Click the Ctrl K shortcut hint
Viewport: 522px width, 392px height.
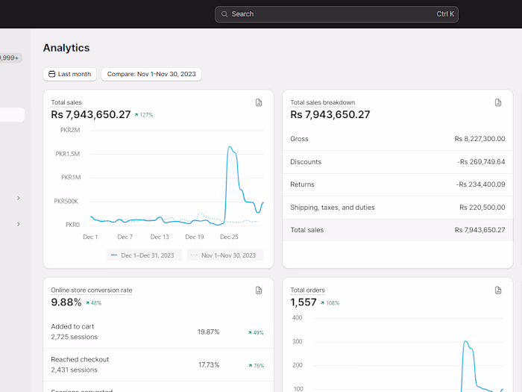pos(445,14)
